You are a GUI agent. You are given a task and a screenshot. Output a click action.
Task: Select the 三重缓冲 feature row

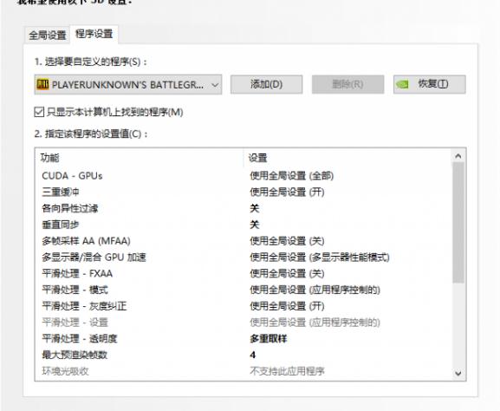(244, 192)
